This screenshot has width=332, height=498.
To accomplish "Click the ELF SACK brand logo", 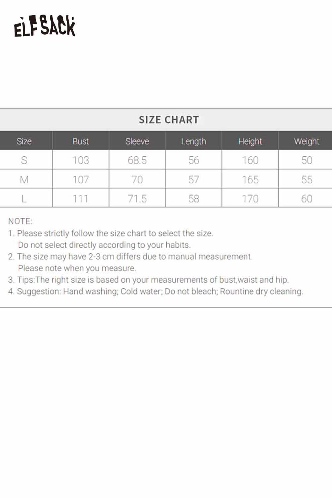I will [x=45, y=26].
